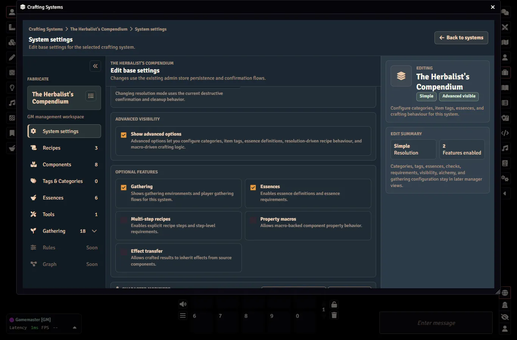Click the globe icon near chat input
Viewport: 517px width, 340px height.
pyautogui.click(x=505, y=292)
